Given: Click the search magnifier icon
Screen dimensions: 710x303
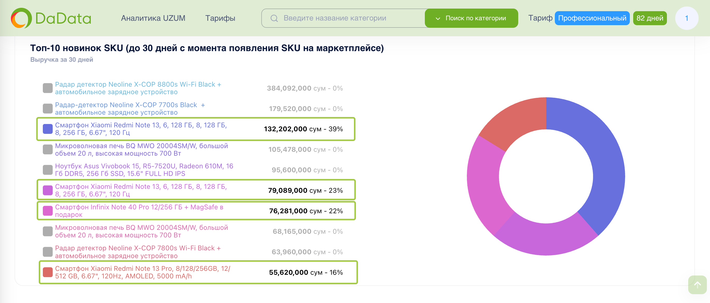Looking at the screenshot, I should (x=274, y=18).
